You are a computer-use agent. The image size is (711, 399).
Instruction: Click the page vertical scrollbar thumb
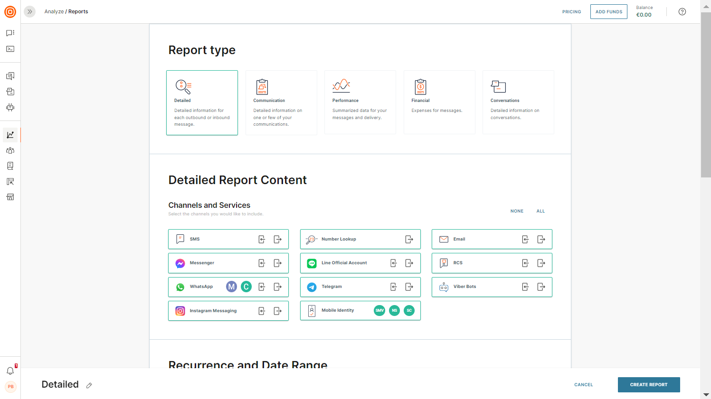706,95
